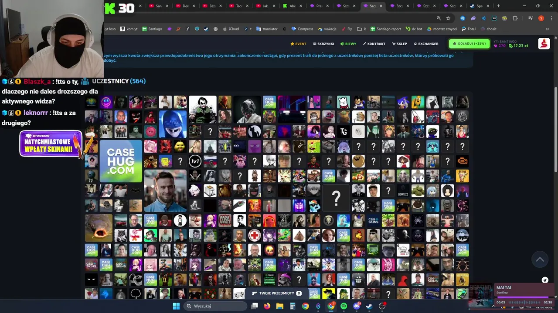
Task: Click the zoom magnifier in address bar
Action: [439, 18]
